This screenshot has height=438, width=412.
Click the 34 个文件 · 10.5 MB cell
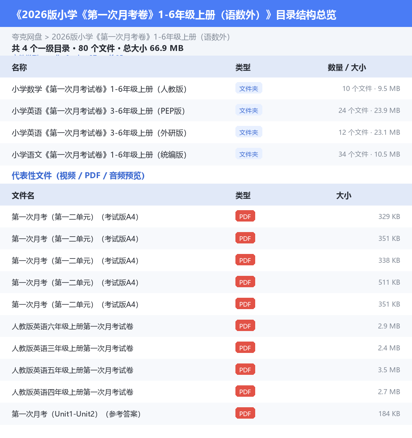tap(369, 154)
